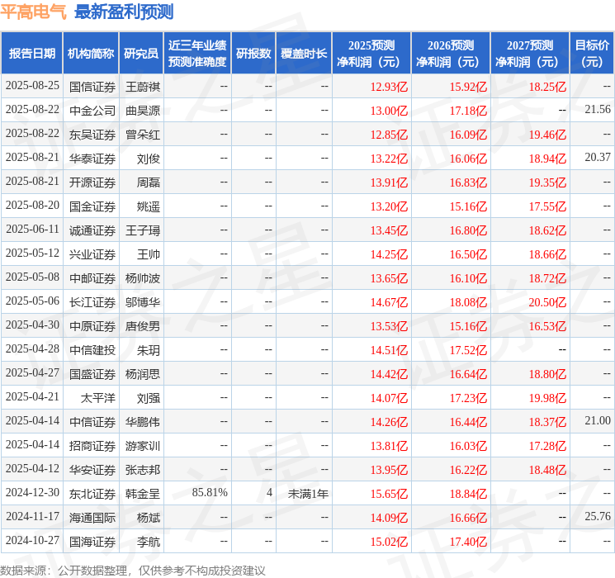Image resolution: width=615 pixels, height=578 pixels.
Task: Select 国信证券 institution cell
Action: pos(92,87)
